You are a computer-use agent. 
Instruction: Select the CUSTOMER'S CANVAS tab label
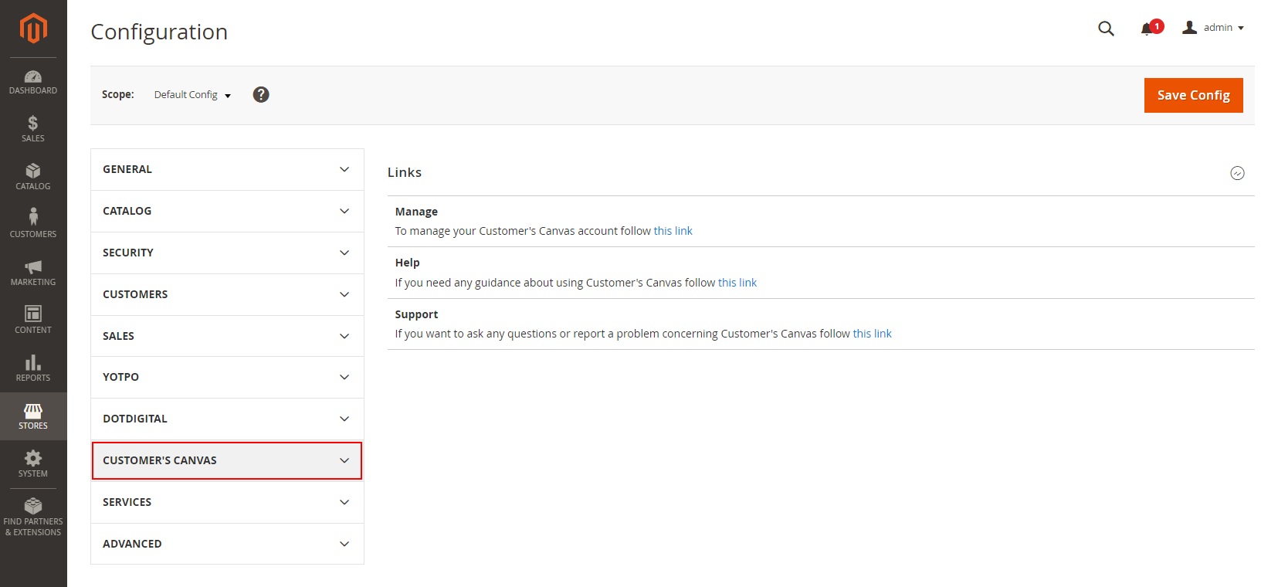(x=160, y=460)
